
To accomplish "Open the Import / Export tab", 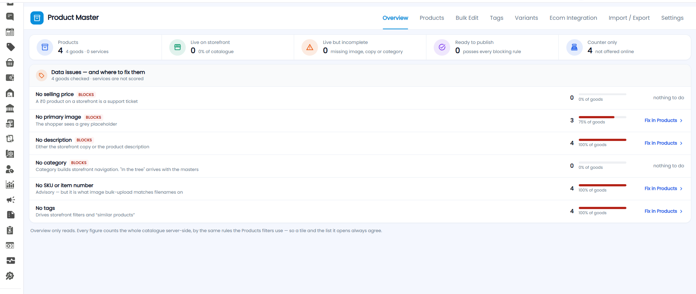I will 629,18.
